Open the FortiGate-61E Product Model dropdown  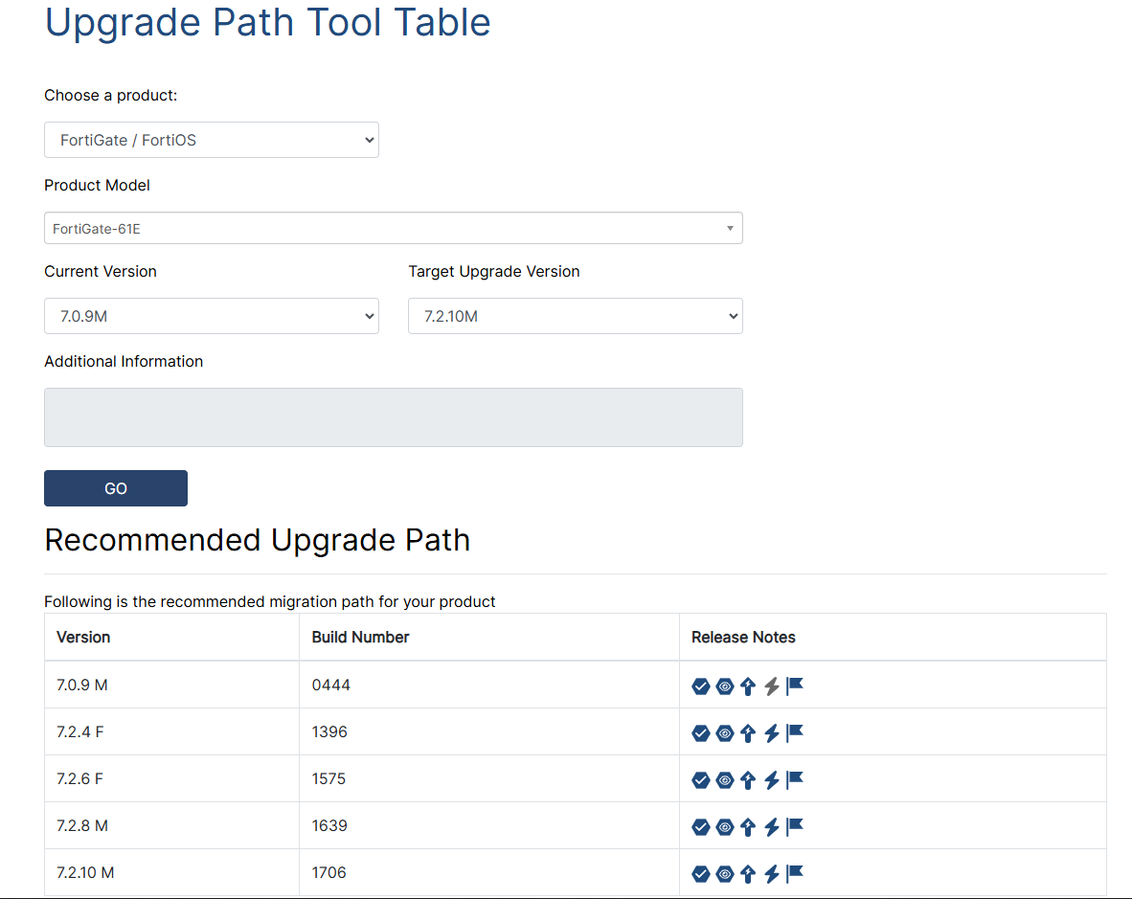click(394, 228)
